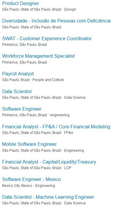123x207 pixels.
Task: Select SWAT - Customer Experience Coordinator posting
Action: coord(47,38)
